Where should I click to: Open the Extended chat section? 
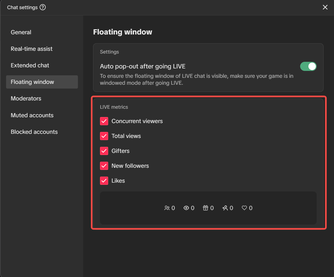pos(30,65)
